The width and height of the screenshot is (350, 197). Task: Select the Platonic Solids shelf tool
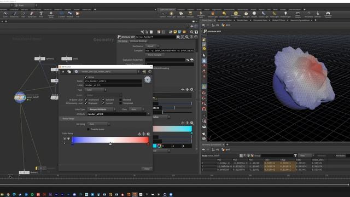coord(51,15)
